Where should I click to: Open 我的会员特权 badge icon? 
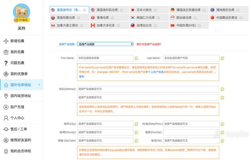[6, 151]
